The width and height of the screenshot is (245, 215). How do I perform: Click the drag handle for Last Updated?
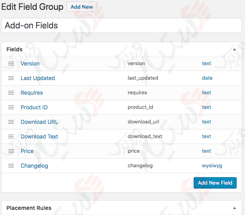click(11, 78)
